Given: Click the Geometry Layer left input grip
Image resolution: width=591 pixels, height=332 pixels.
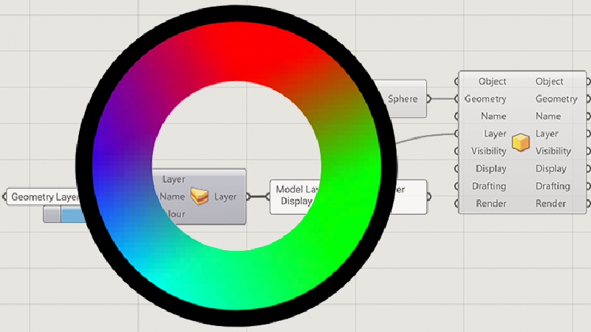Looking at the screenshot, I should click(4, 198).
